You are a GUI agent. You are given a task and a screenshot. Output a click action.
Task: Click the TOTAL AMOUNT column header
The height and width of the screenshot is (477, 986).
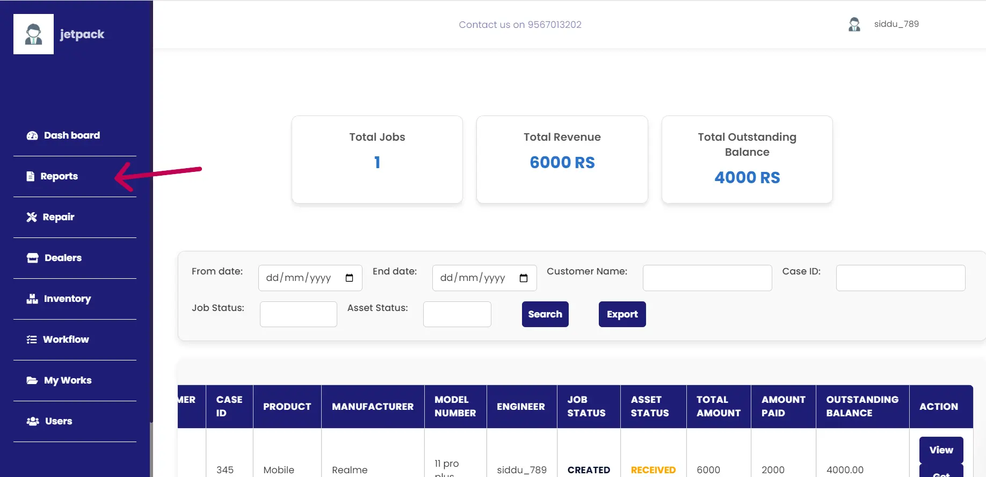[x=719, y=407]
